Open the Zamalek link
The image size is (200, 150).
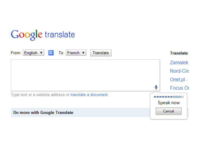pyautogui.click(x=179, y=63)
